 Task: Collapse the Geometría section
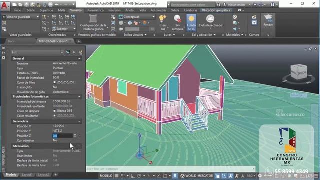tap(79, 121)
